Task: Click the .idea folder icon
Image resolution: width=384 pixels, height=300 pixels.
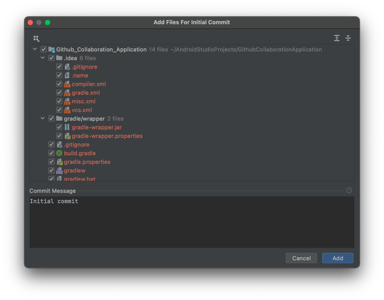Action: (x=59, y=58)
